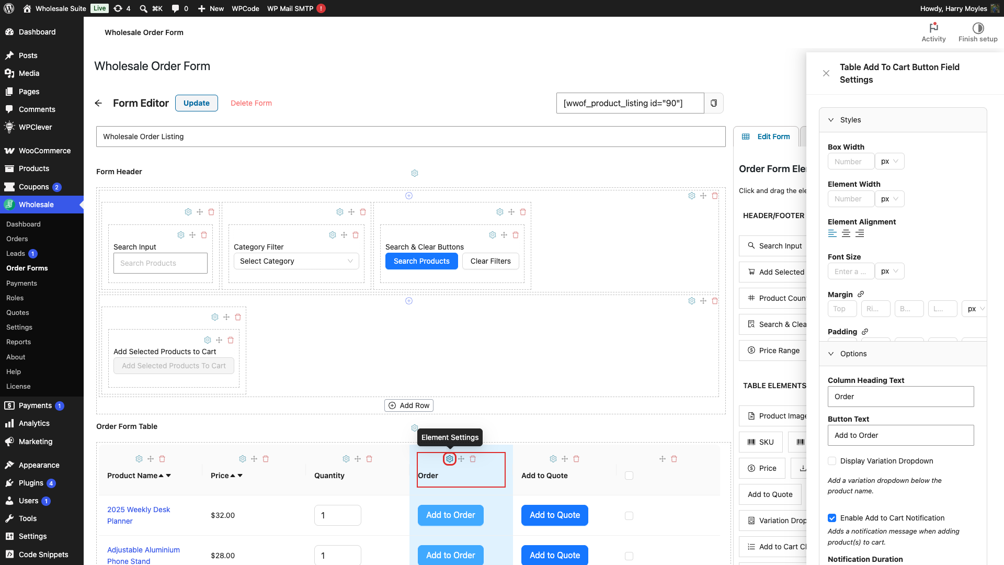Delete the Quantity column

(369, 459)
